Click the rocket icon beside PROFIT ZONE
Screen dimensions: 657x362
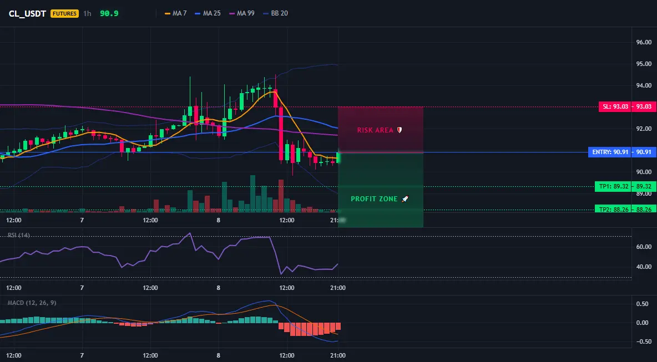pyautogui.click(x=405, y=199)
